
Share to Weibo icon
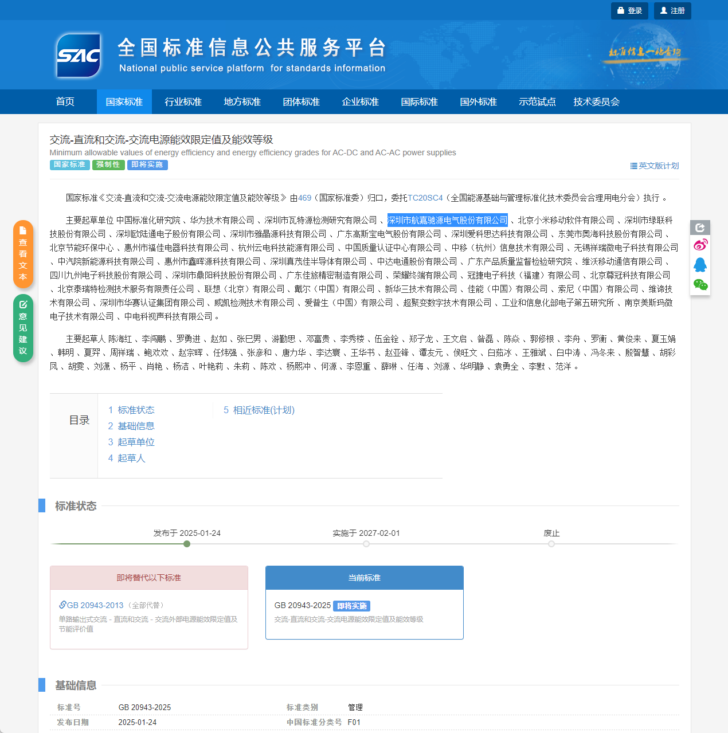(700, 245)
